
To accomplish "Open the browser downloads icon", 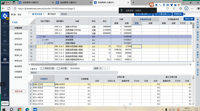I will (x=186, y=8).
